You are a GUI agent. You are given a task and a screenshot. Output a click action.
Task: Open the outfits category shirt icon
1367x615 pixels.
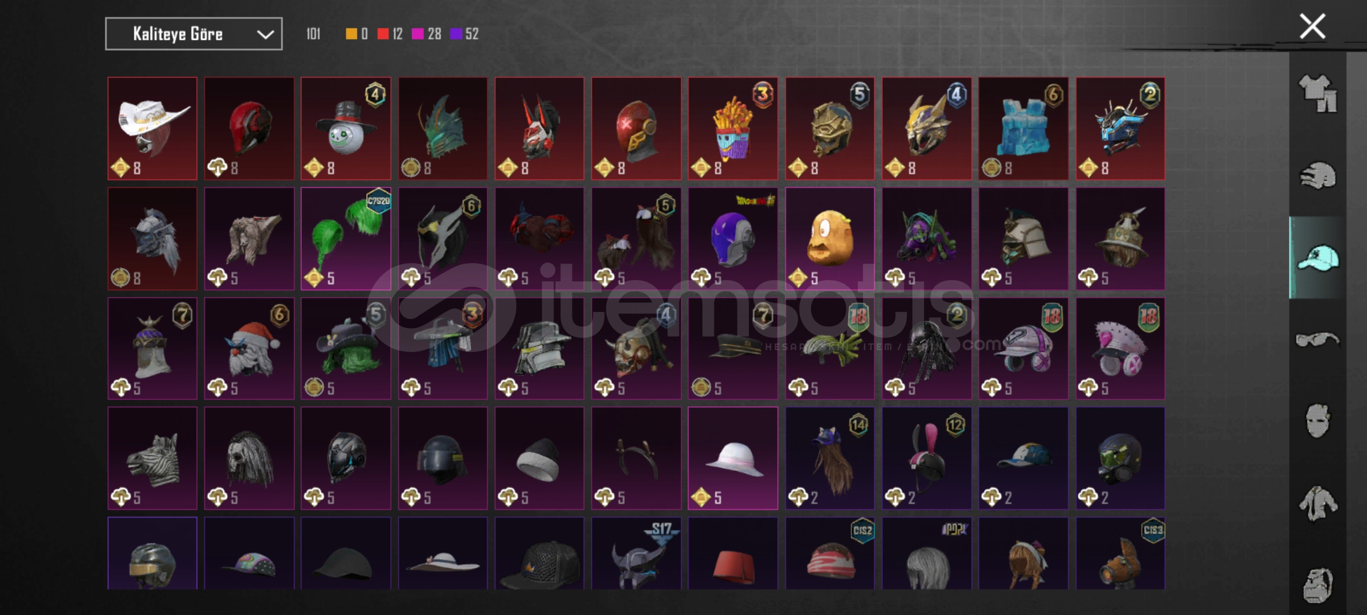(1317, 93)
